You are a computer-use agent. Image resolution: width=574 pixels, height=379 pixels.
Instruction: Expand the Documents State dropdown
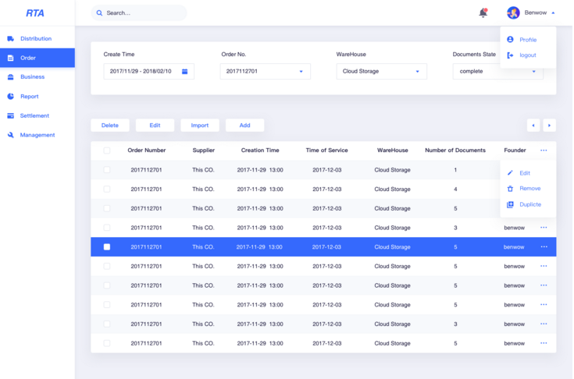click(x=533, y=71)
